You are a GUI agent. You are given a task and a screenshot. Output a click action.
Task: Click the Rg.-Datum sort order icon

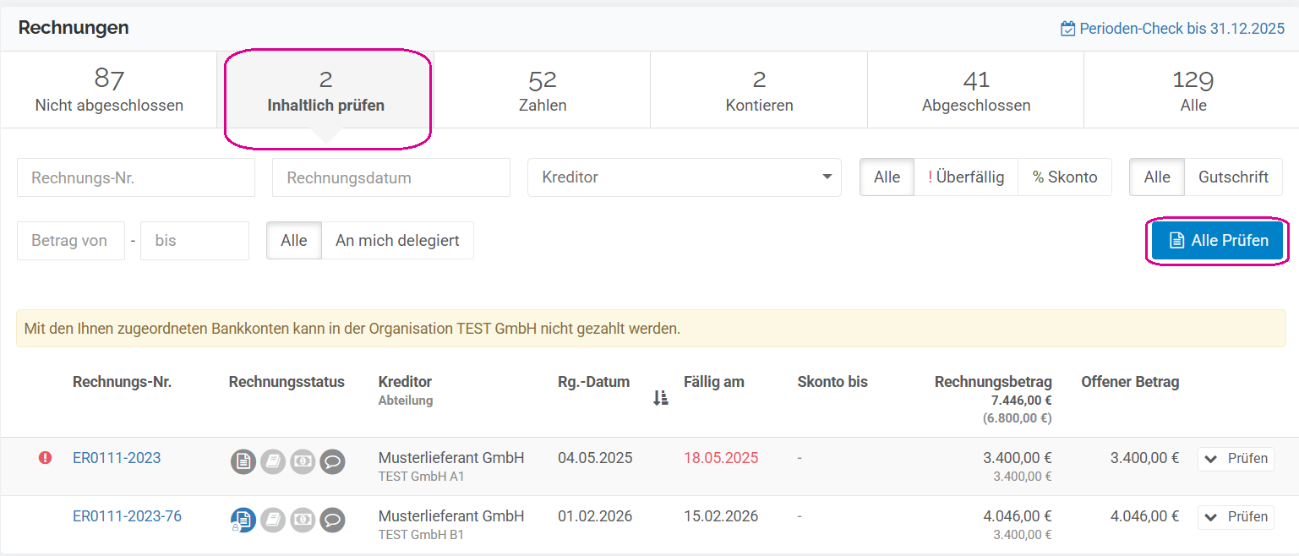click(661, 398)
